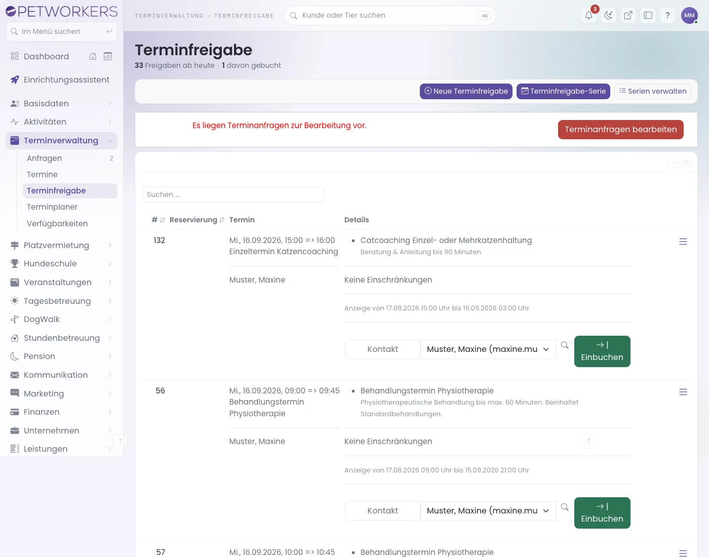Open Anfragen in the Terminverwaltung submenu
This screenshot has height=557, width=709.
pos(70,158)
